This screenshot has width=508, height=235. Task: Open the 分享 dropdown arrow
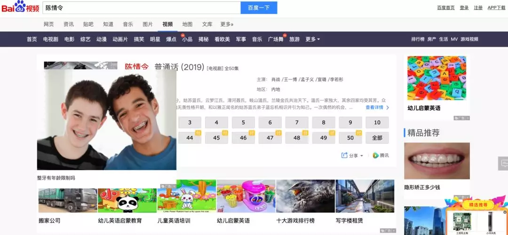point(362,156)
